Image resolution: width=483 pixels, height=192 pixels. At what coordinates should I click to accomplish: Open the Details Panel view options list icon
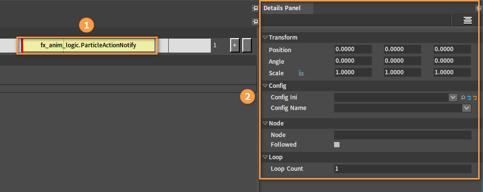click(468, 20)
